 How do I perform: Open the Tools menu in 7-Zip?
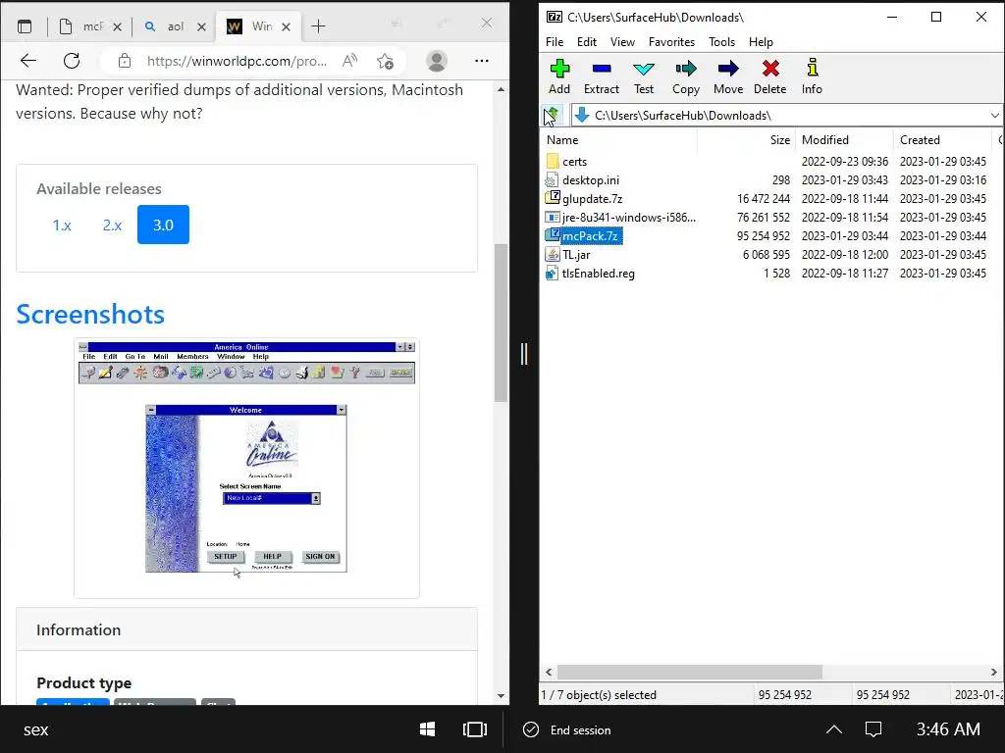pyautogui.click(x=721, y=41)
